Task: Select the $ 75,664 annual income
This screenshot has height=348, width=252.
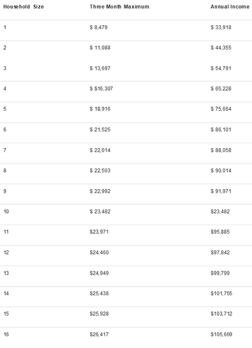Action: 220,109
